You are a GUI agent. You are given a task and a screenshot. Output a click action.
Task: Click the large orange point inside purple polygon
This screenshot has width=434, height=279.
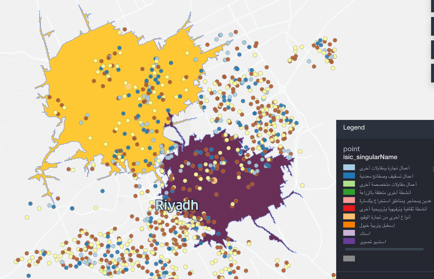click(214, 180)
